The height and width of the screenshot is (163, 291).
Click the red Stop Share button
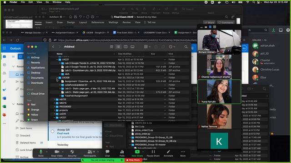133,160
